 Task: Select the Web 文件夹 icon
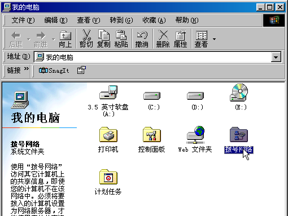pos(195,135)
